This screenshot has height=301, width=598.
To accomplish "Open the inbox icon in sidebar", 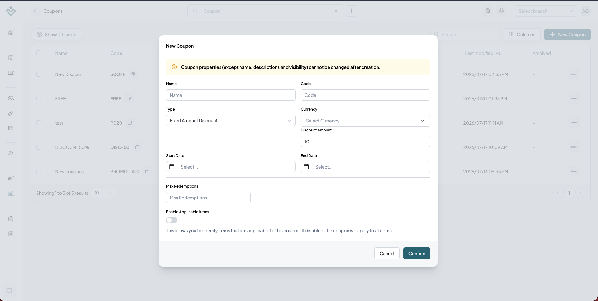I will coord(11,128).
